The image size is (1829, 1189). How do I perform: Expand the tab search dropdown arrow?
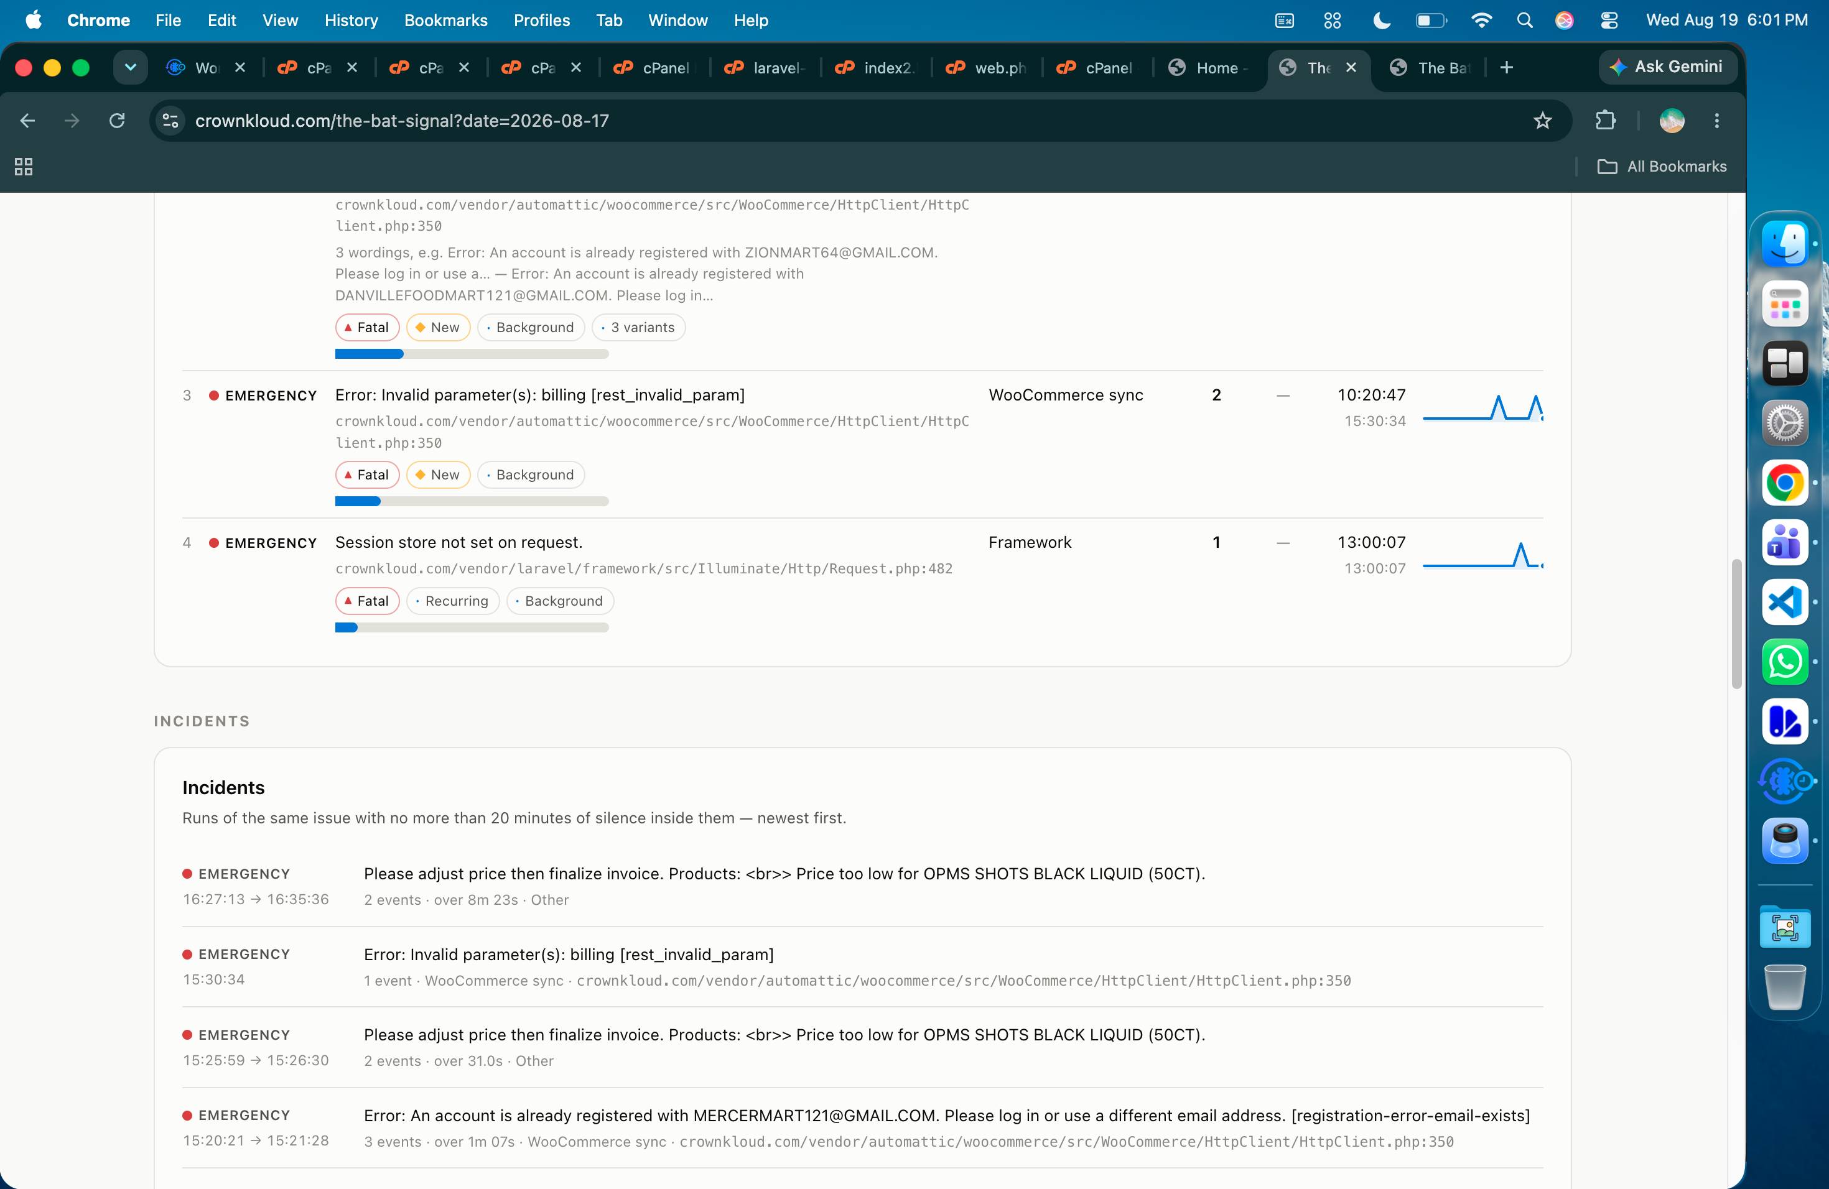click(131, 68)
